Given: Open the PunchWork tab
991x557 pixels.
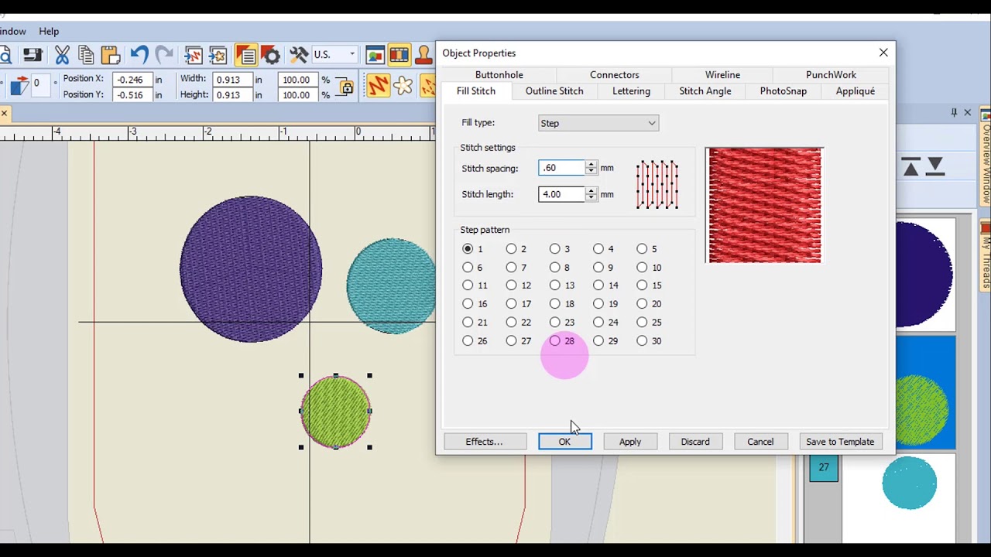Looking at the screenshot, I should click(831, 75).
